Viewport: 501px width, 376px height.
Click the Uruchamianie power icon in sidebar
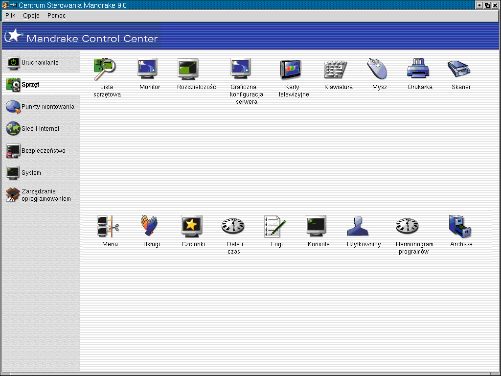tap(13, 63)
